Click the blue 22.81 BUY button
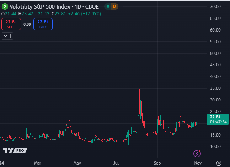The height and width of the screenshot is (167, 230). click(x=43, y=24)
